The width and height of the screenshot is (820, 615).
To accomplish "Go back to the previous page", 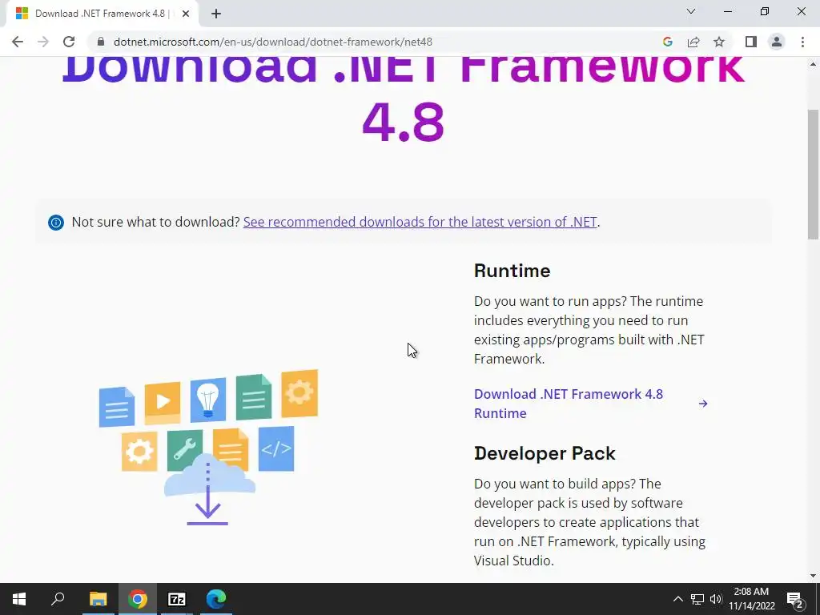I will [x=18, y=42].
